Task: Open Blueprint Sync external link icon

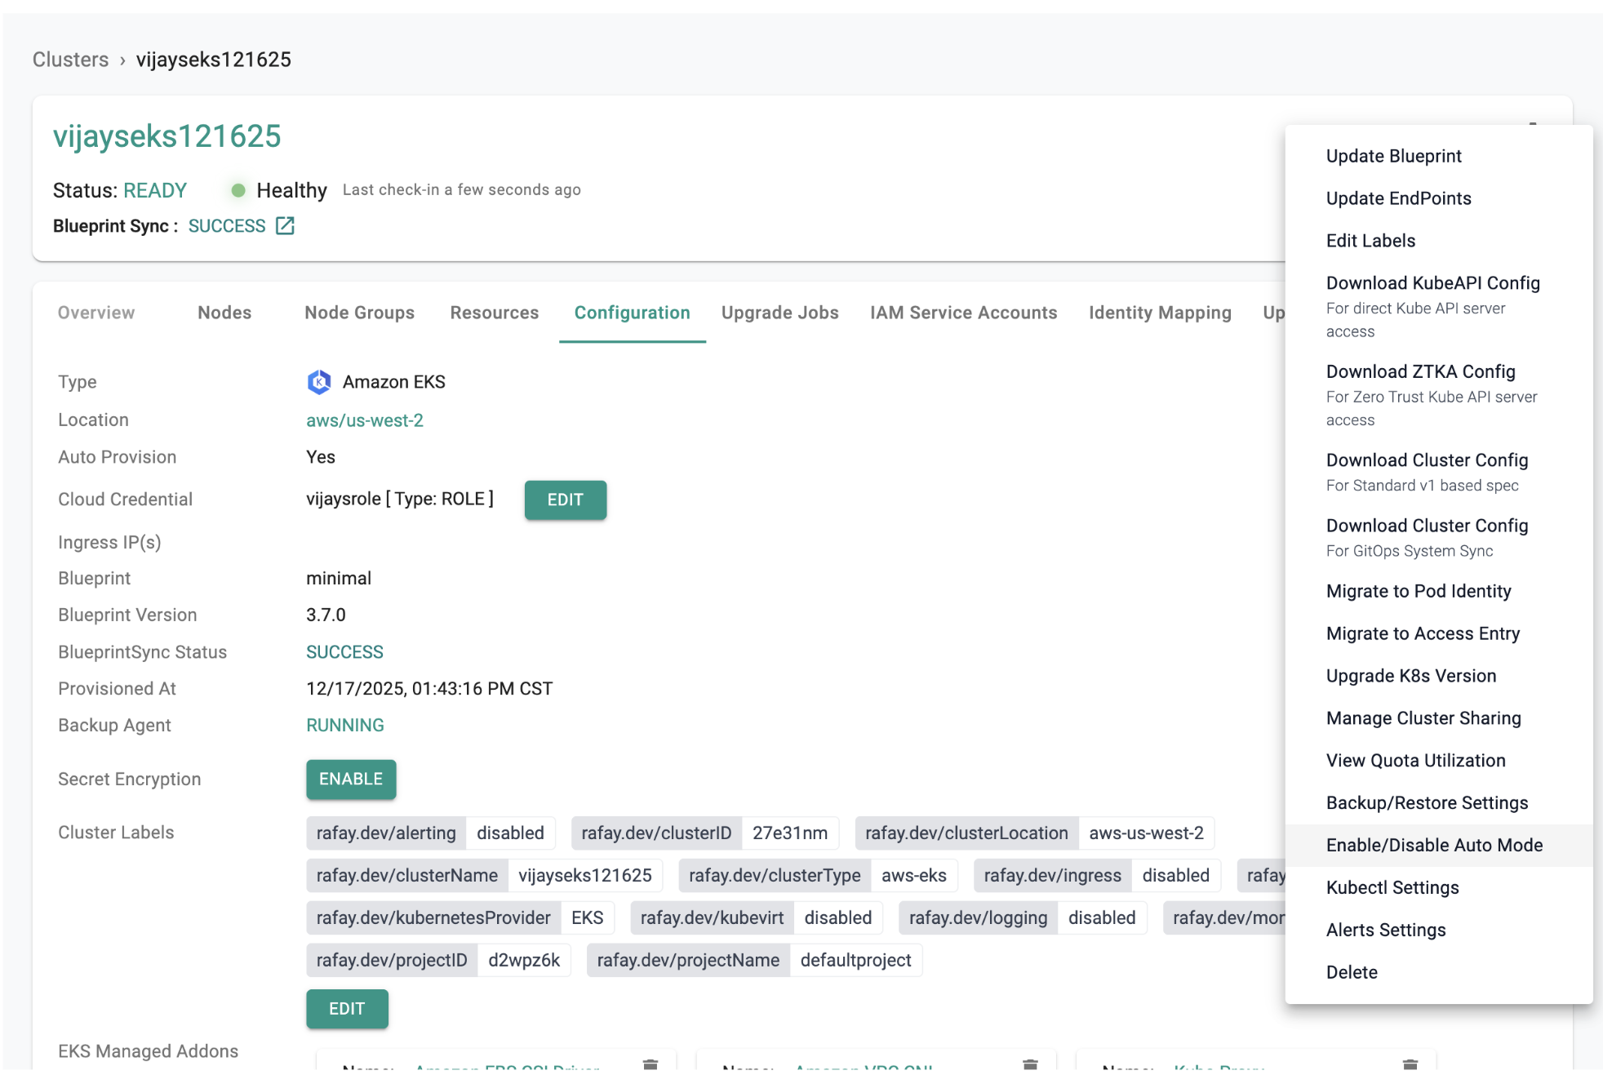Action: coord(285,226)
